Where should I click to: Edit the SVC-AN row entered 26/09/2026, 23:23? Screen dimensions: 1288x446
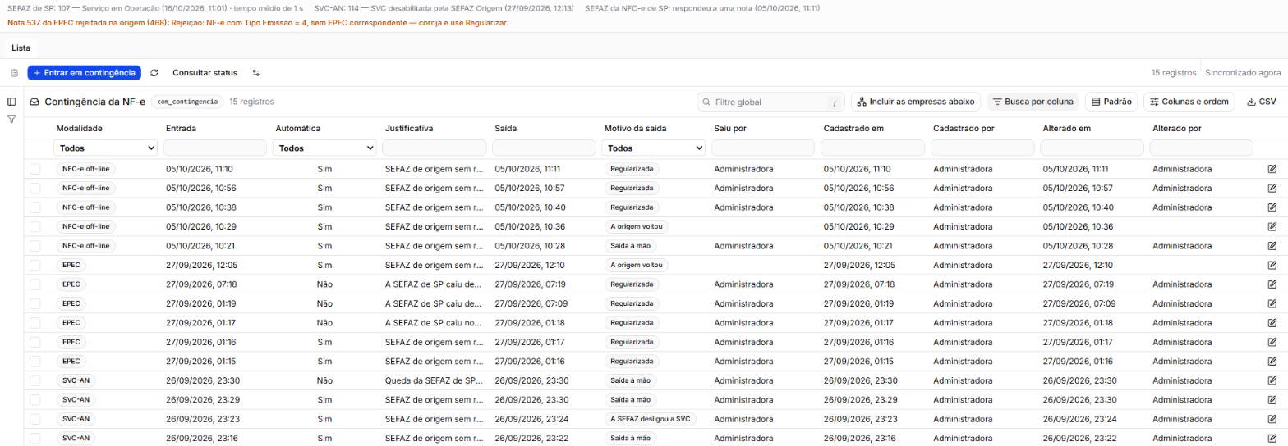pos(1272,419)
